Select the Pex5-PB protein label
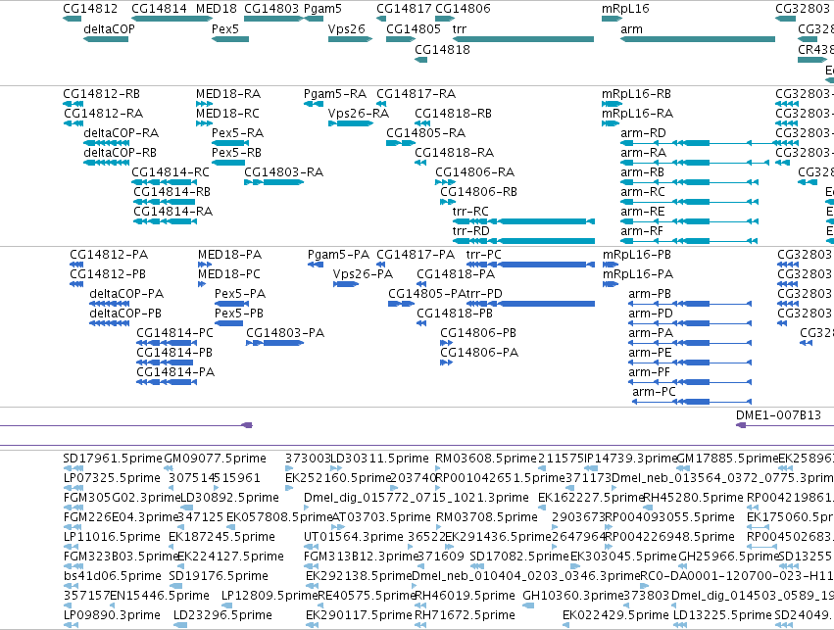Image resolution: width=834 pixels, height=630 pixels. [239, 314]
